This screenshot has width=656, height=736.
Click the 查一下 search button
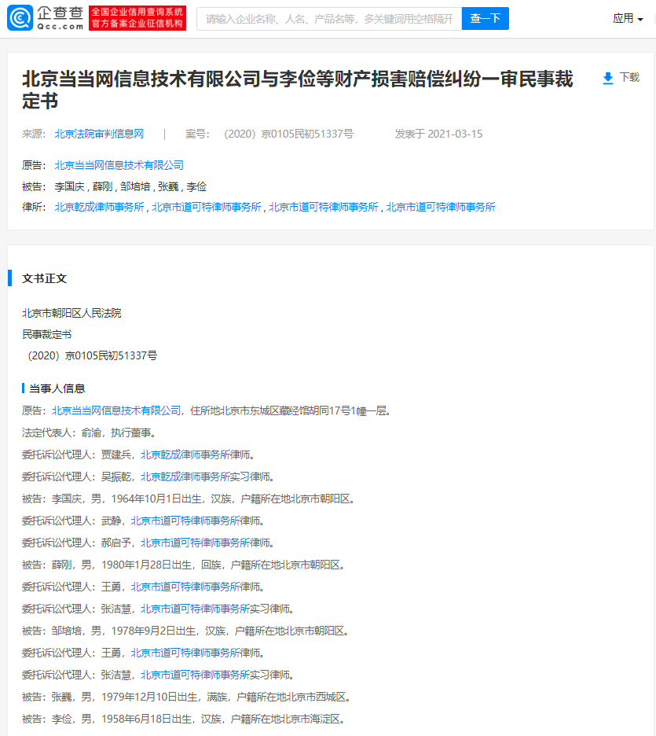(x=486, y=19)
